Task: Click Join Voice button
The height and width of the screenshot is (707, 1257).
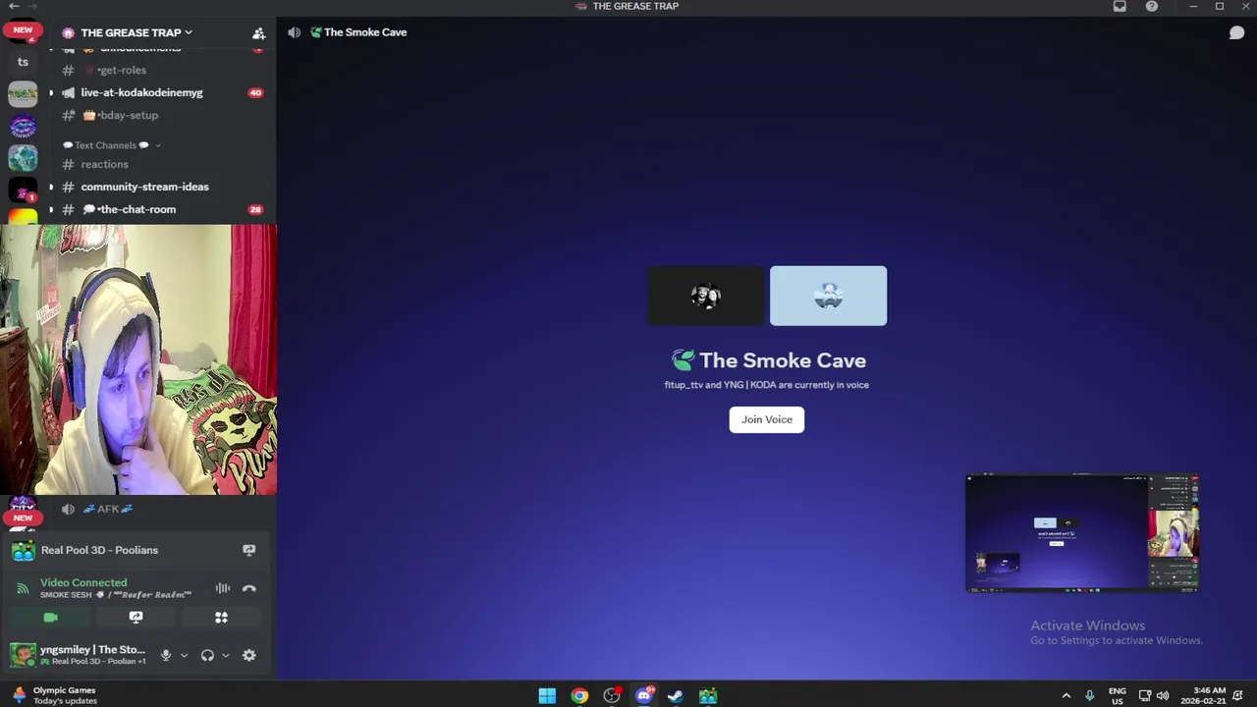Action: pos(766,419)
